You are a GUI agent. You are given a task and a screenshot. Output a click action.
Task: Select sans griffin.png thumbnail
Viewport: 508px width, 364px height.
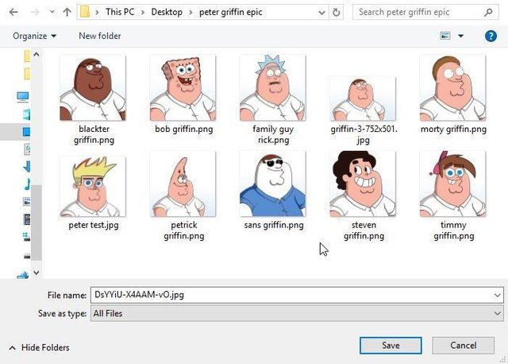tap(272, 184)
